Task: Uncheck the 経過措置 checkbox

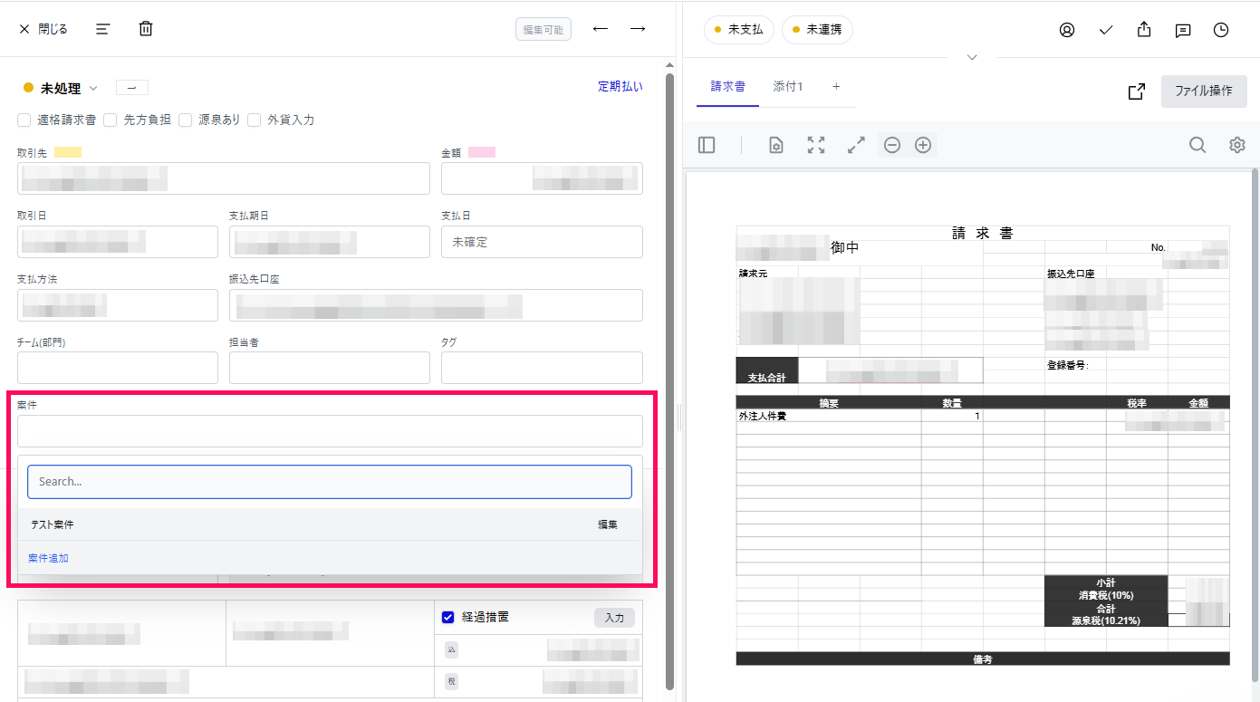Action: pyautogui.click(x=447, y=617)
